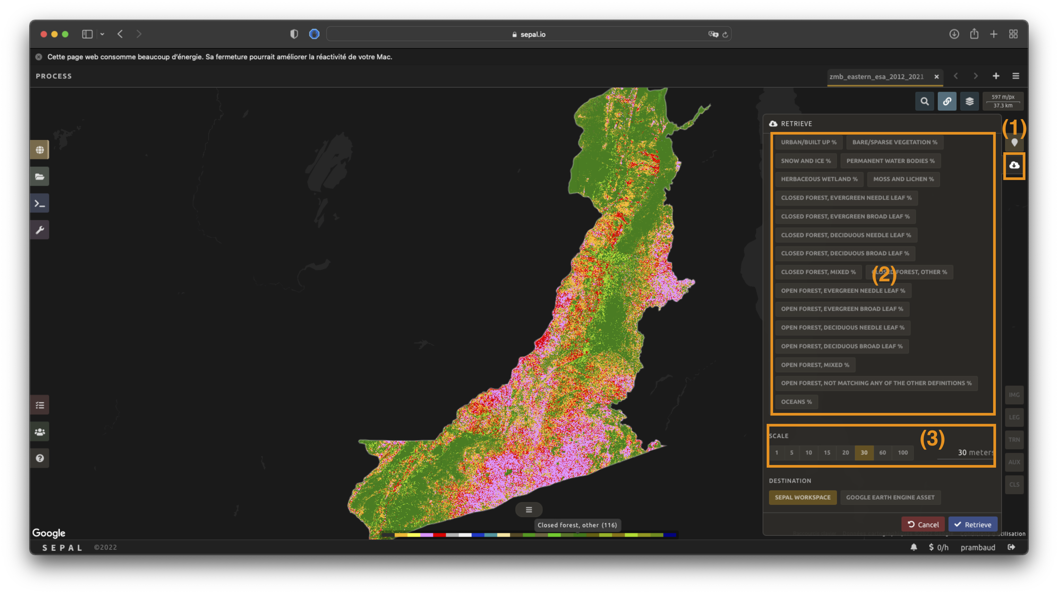Set scale to 60 meters
The image size is (1058, 594).
point(882,453)
